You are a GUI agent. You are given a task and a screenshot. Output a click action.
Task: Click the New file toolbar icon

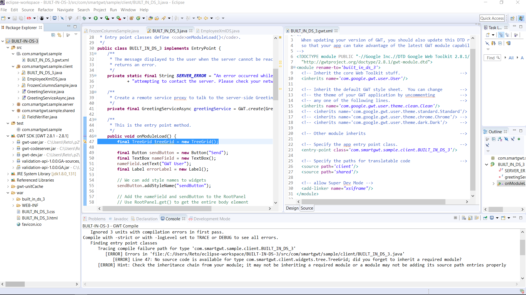pyautogui.click(x=4, y=18)
